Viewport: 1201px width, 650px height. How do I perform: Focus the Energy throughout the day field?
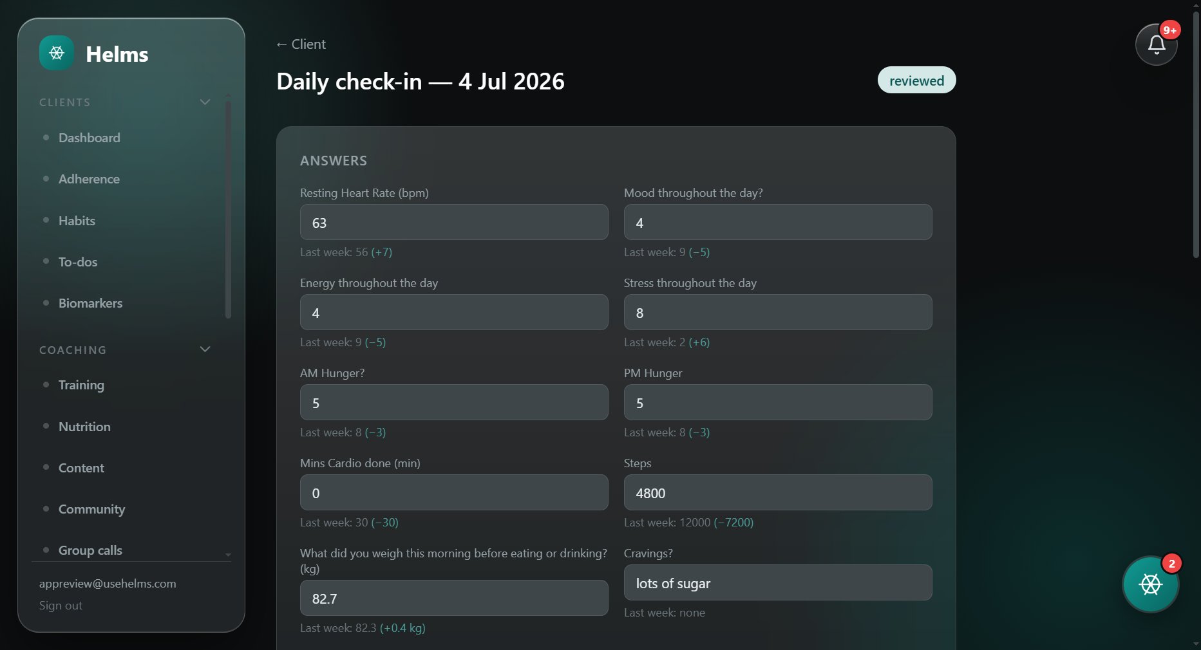tap(454, 313)
